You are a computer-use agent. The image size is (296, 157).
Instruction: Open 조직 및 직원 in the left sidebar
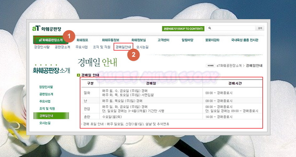click(x=47, y=109)
